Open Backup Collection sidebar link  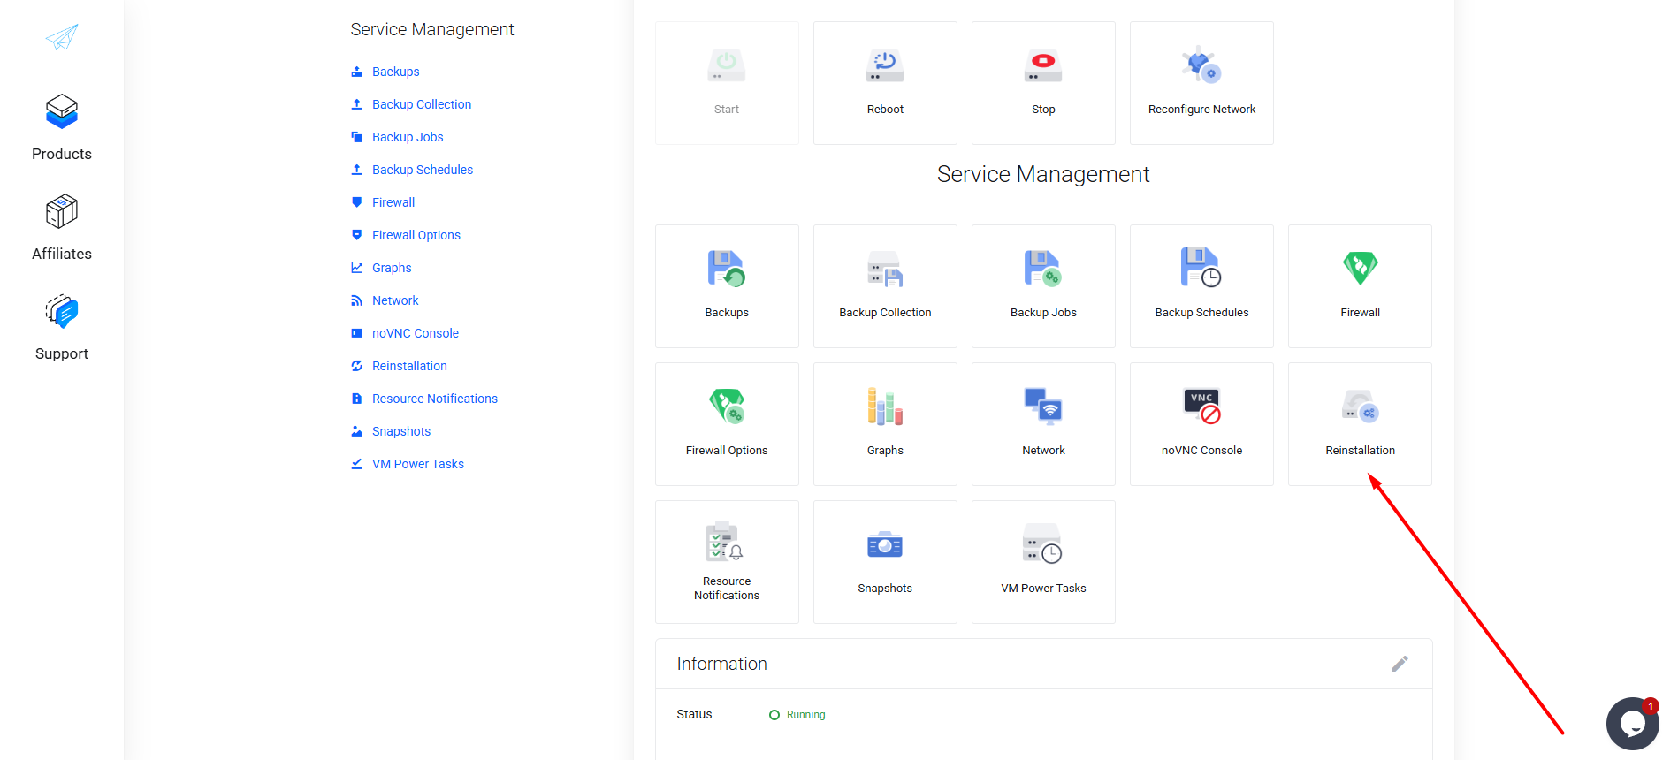[422, 104]
